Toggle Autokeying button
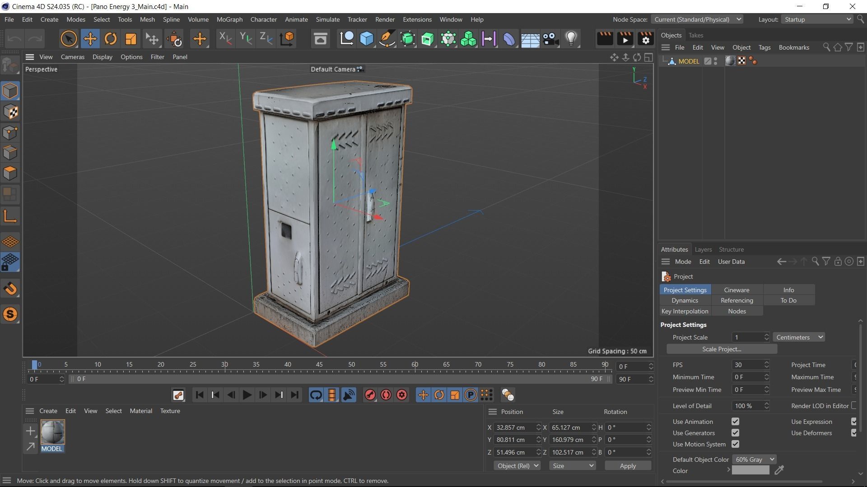867x487 pixels. point(386,395)
